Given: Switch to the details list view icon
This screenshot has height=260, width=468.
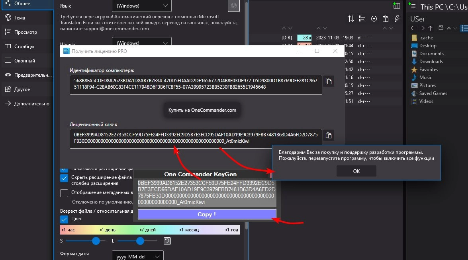Looking at the screenshot, I should point(362,19).
